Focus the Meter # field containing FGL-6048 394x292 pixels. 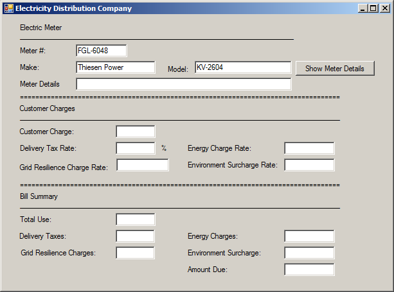(102, 51)
